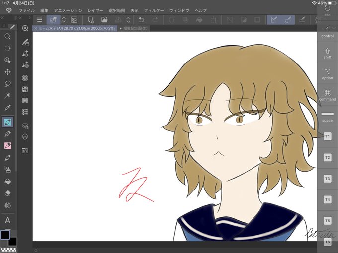Open the レイヤー menu
The width and height of the screenshot is (338, 253).
pyautogui.click(x=95, y=10)
